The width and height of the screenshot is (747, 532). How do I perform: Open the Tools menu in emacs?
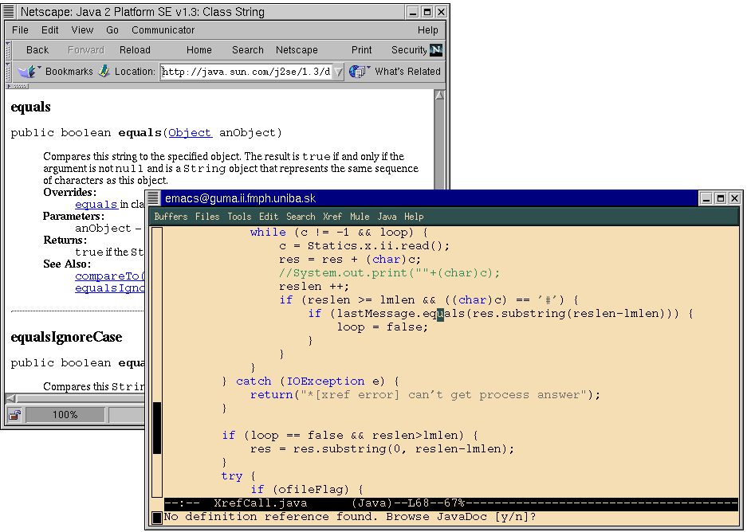coord(239,217)
